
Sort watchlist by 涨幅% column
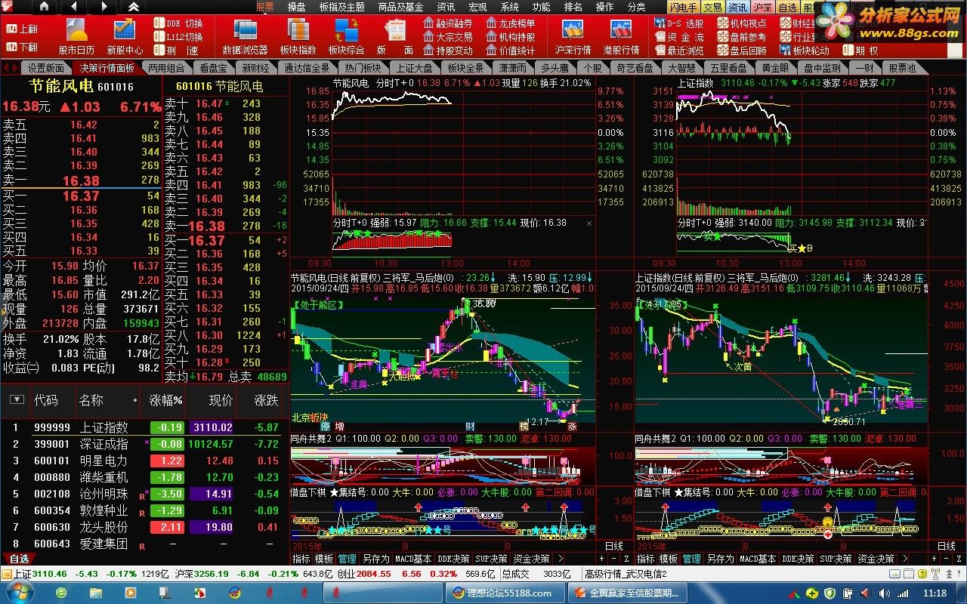coord(165,400)
